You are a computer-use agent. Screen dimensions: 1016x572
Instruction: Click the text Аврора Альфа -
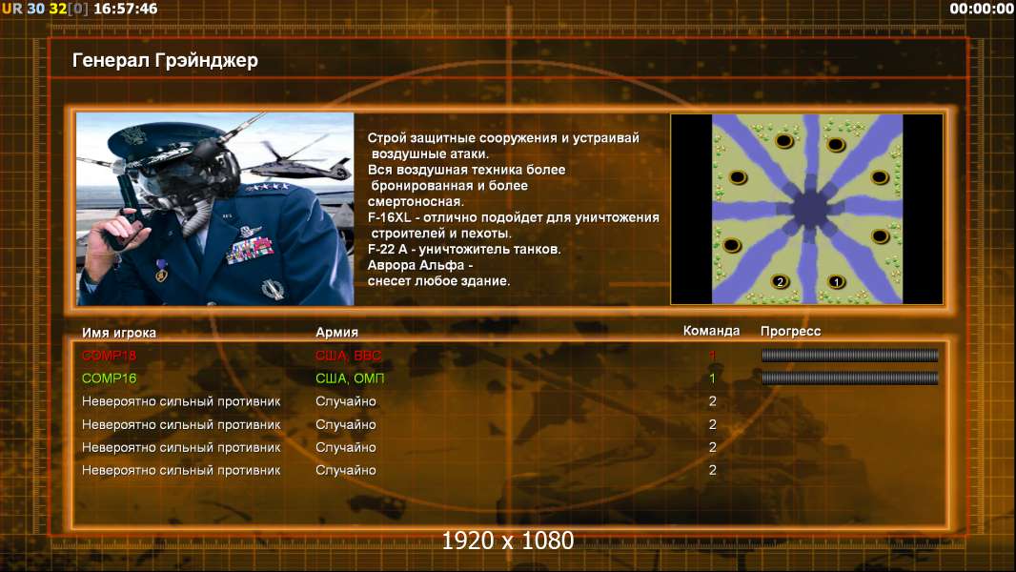tap(420, 266)
